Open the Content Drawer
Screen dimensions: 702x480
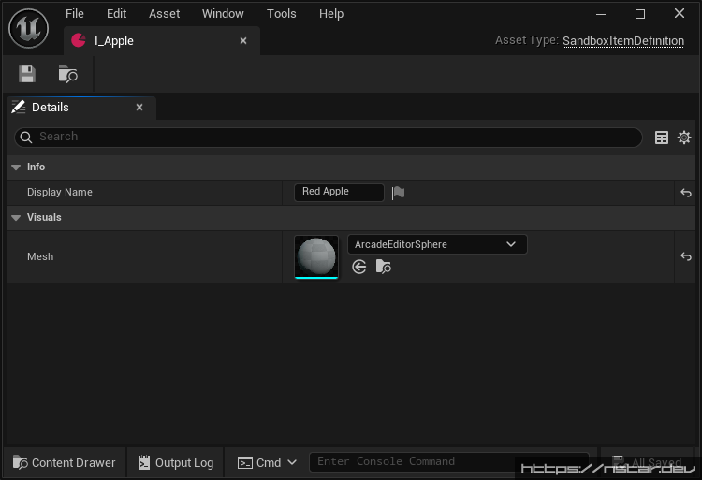65,462
